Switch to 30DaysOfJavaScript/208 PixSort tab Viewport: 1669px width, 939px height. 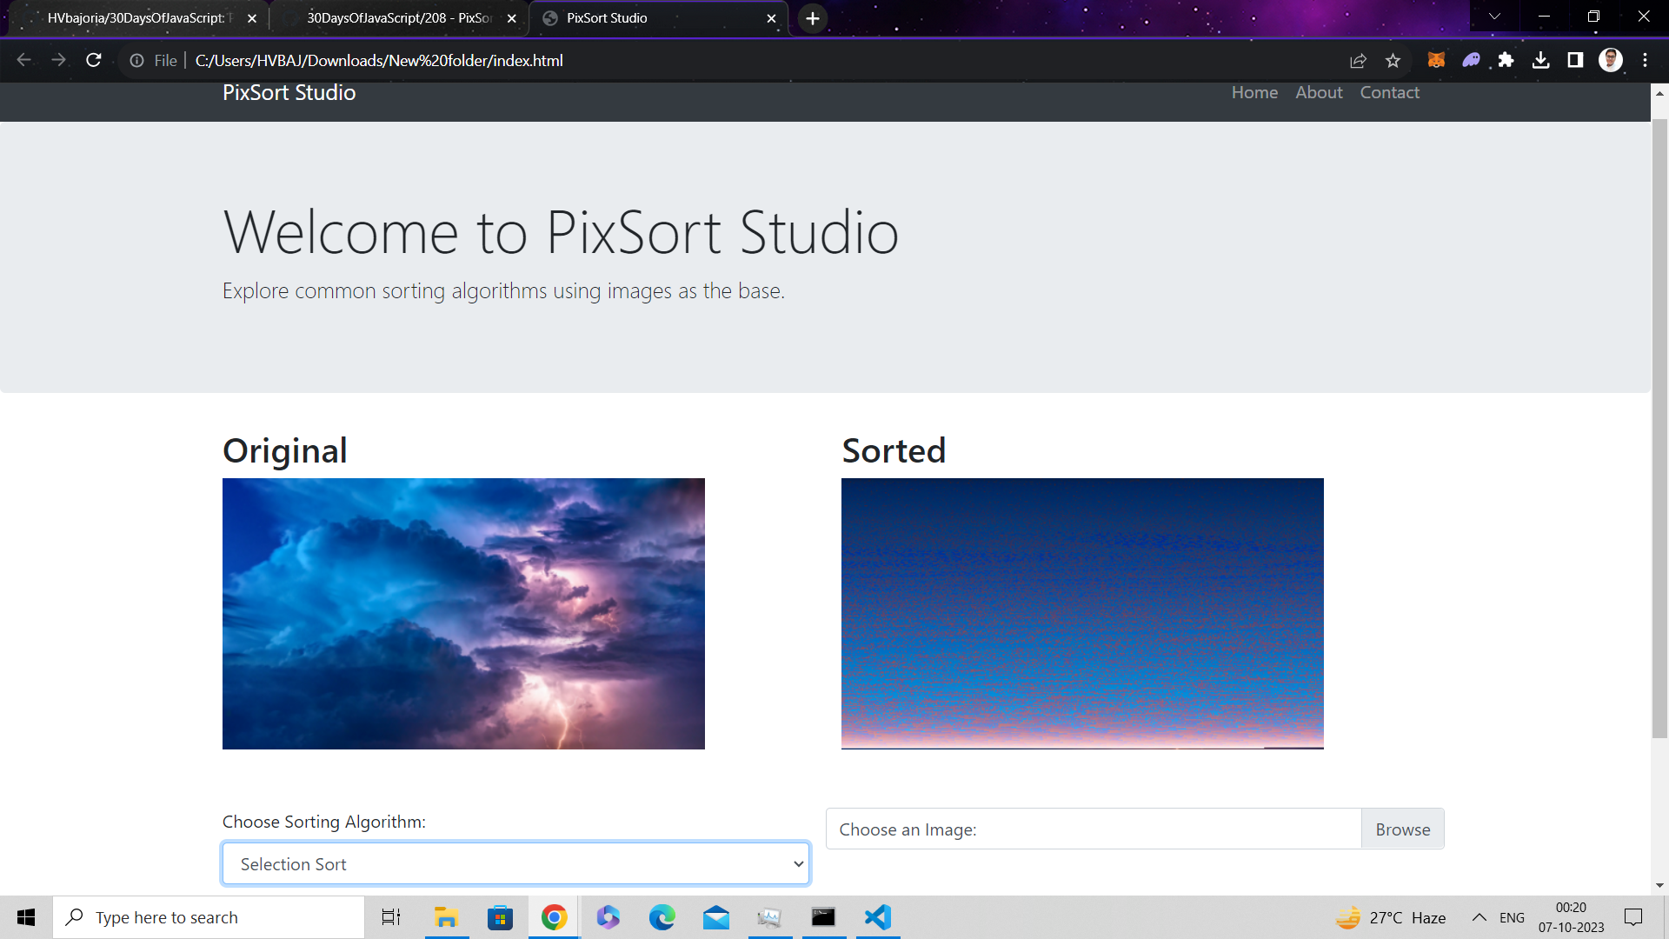[x=398, y=18]
